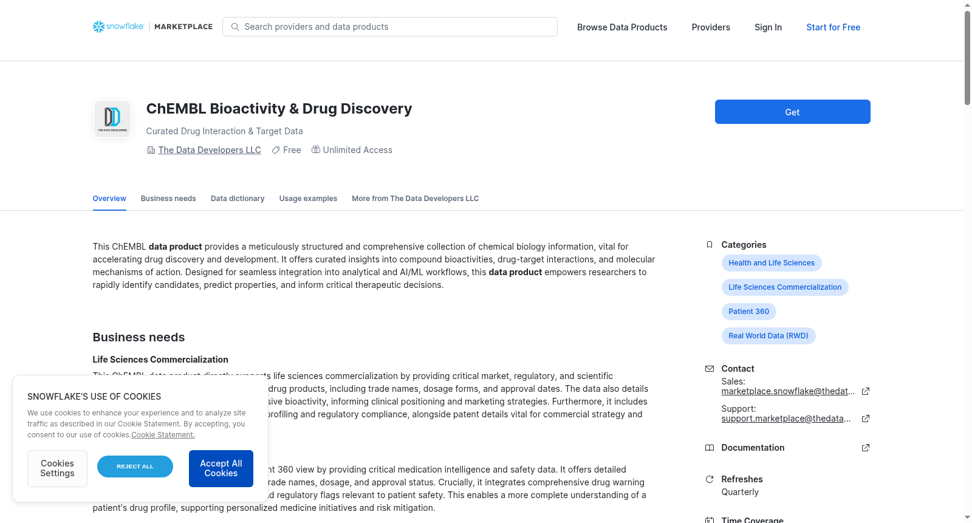Click the Refreshes cycle icon
Viewport: 972px width, 523px height.
[709, 479]
